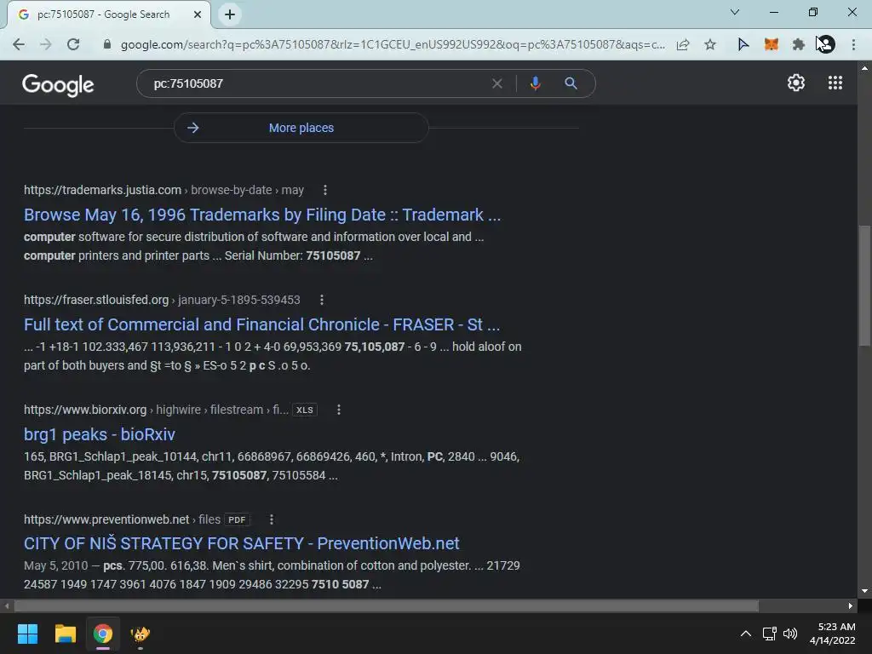
Task: Submit search with magnifier icon
Action: tap(571, 83)
